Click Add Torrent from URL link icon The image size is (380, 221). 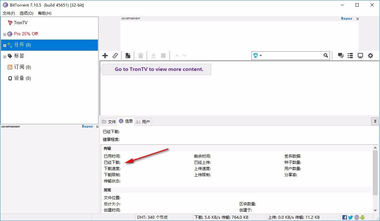(x=115, y=56)
